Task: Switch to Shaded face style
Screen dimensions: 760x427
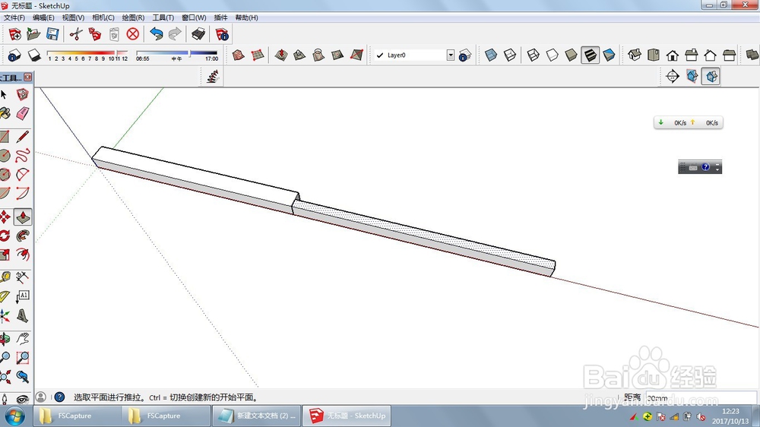Action: (x=571, y=55)
